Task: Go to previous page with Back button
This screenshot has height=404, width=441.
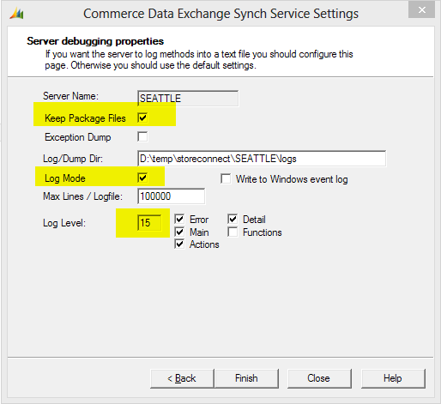Action: [x=182, y=378]
